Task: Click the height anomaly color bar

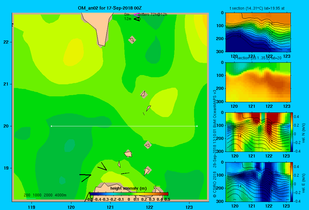Action: [129, 194]
